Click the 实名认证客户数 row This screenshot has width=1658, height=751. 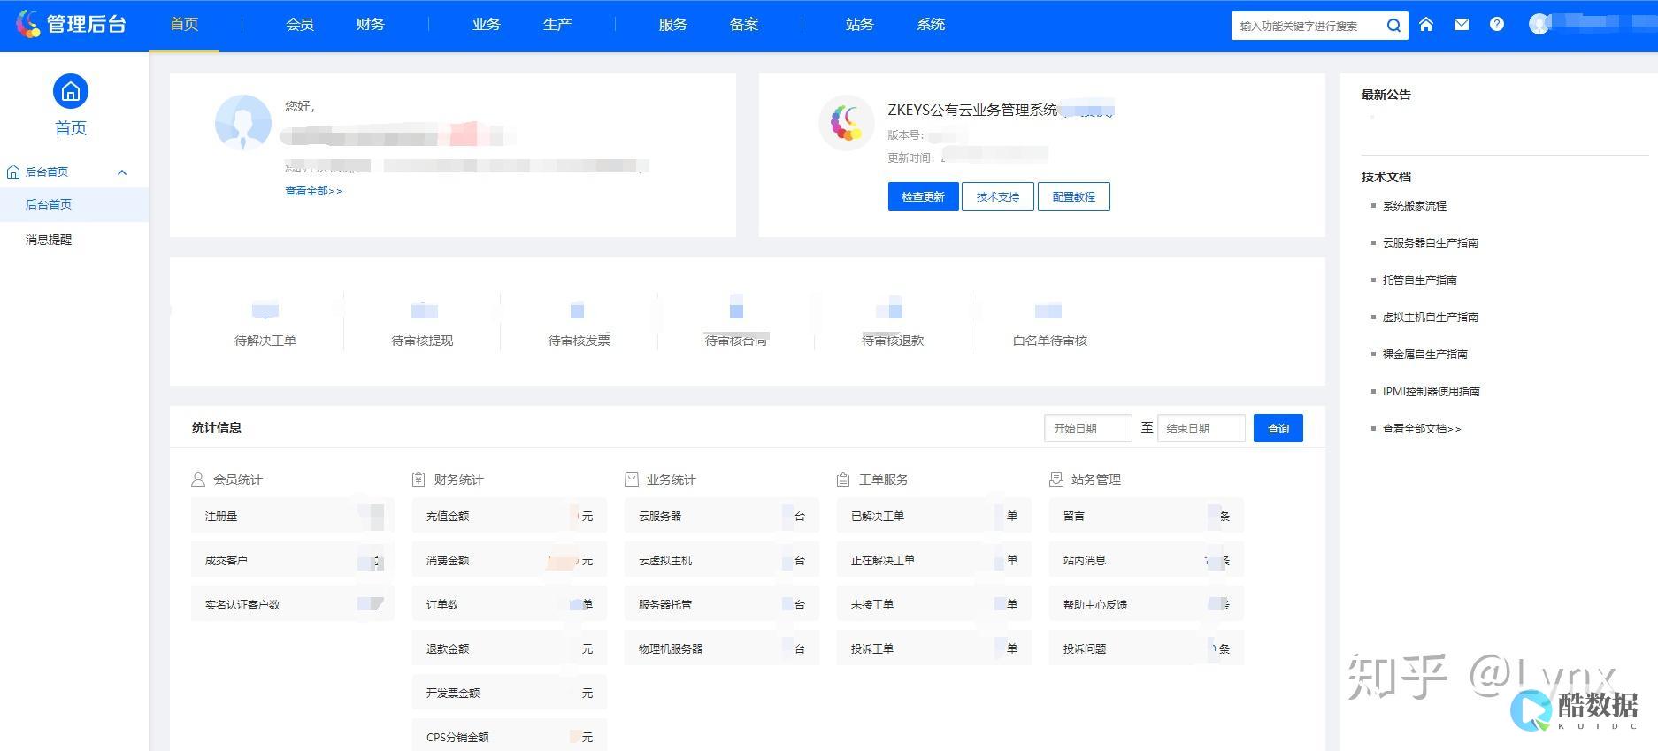point(293,604)
